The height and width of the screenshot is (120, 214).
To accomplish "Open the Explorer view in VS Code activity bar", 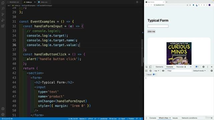I will point(3,3).
